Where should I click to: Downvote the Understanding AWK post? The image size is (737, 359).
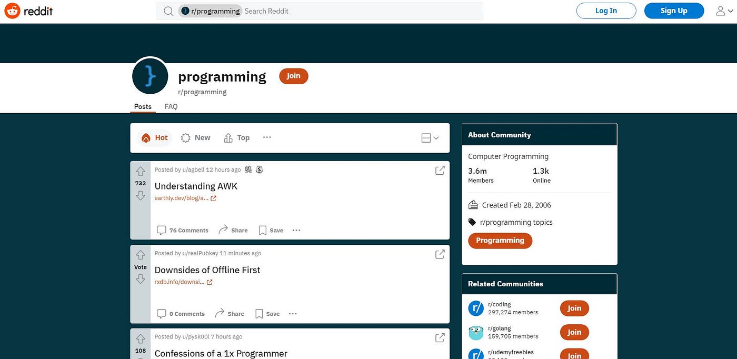[141, 195]
